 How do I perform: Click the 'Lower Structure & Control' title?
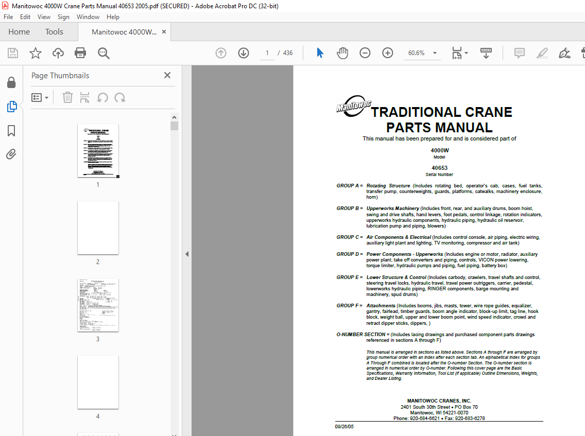point(396,277)
